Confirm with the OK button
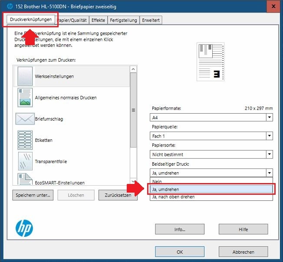283x262 pixels. pyautogui.click(x=180, y=252)
